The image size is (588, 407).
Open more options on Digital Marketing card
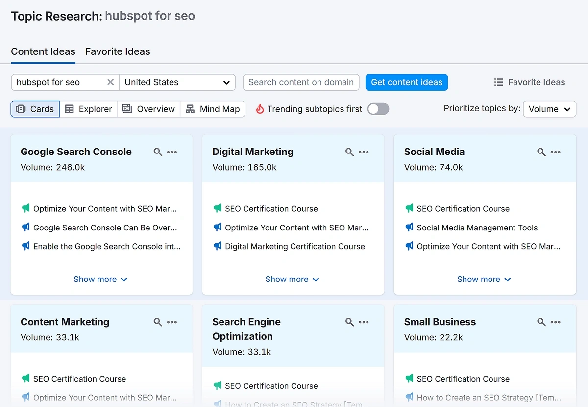[364, 152]
